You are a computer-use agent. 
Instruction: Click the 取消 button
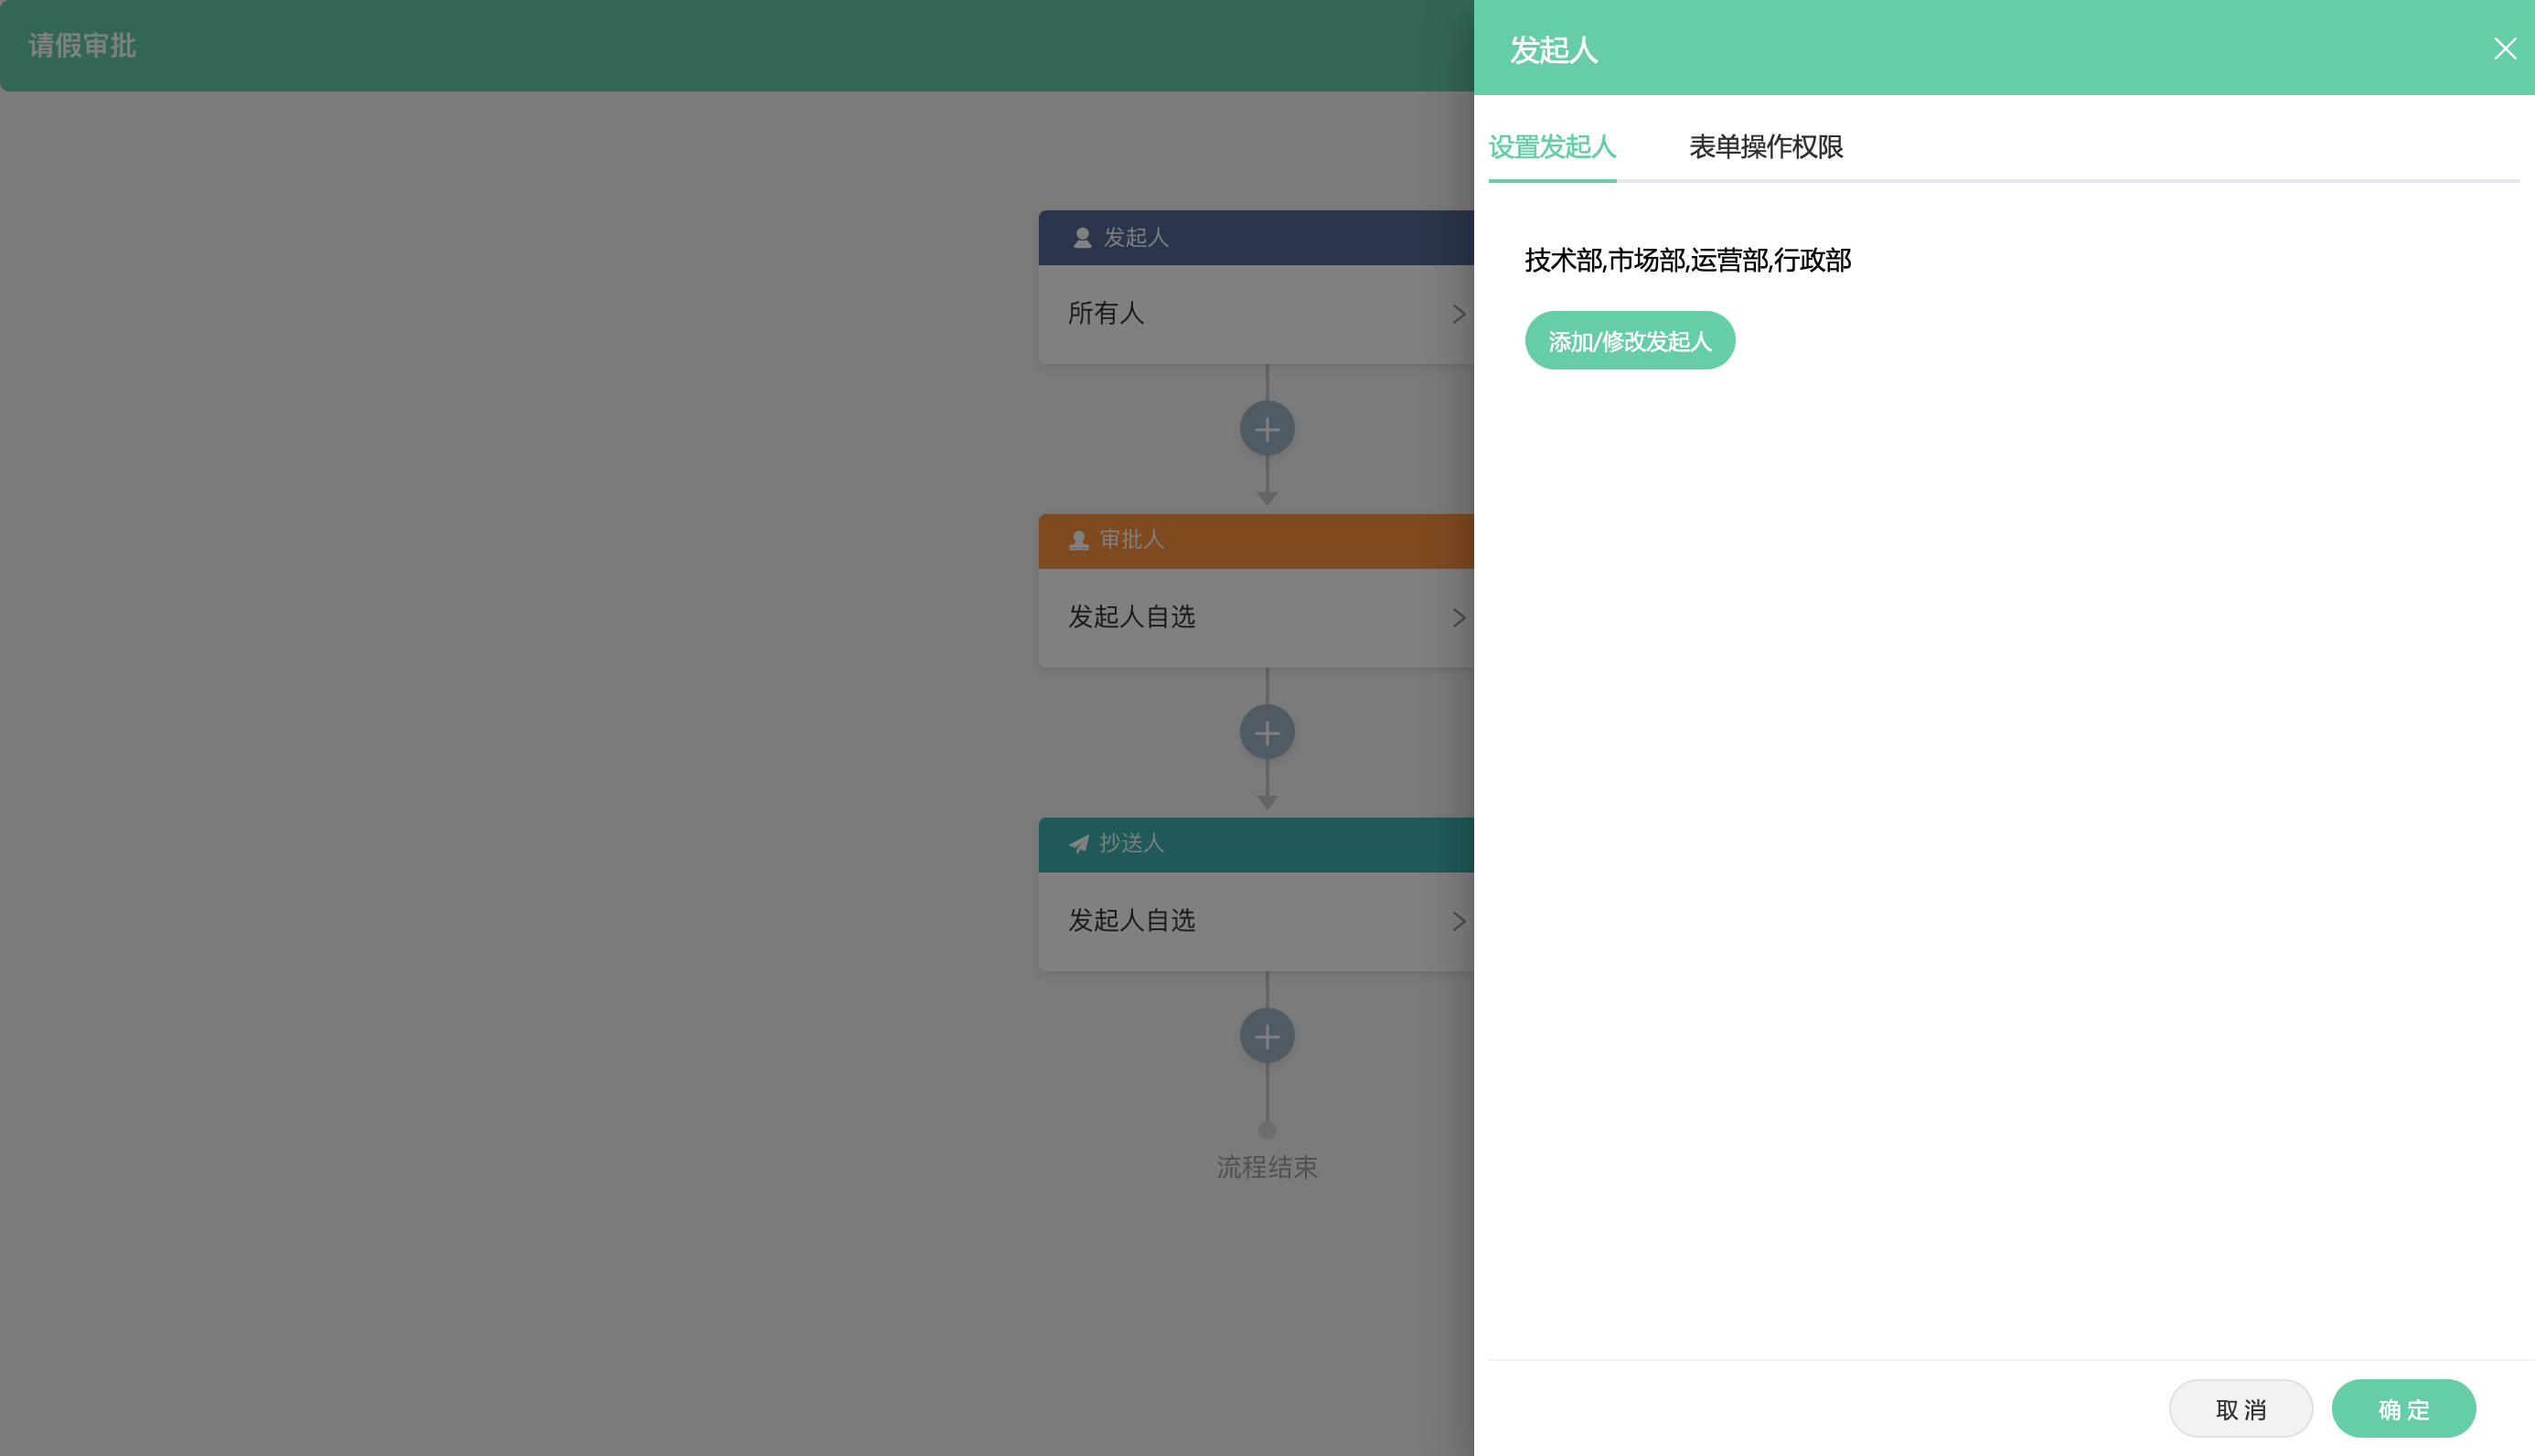pos(2241,1408)
